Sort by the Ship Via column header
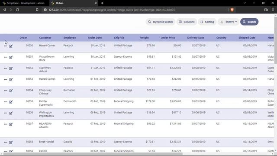 (119, 38)
